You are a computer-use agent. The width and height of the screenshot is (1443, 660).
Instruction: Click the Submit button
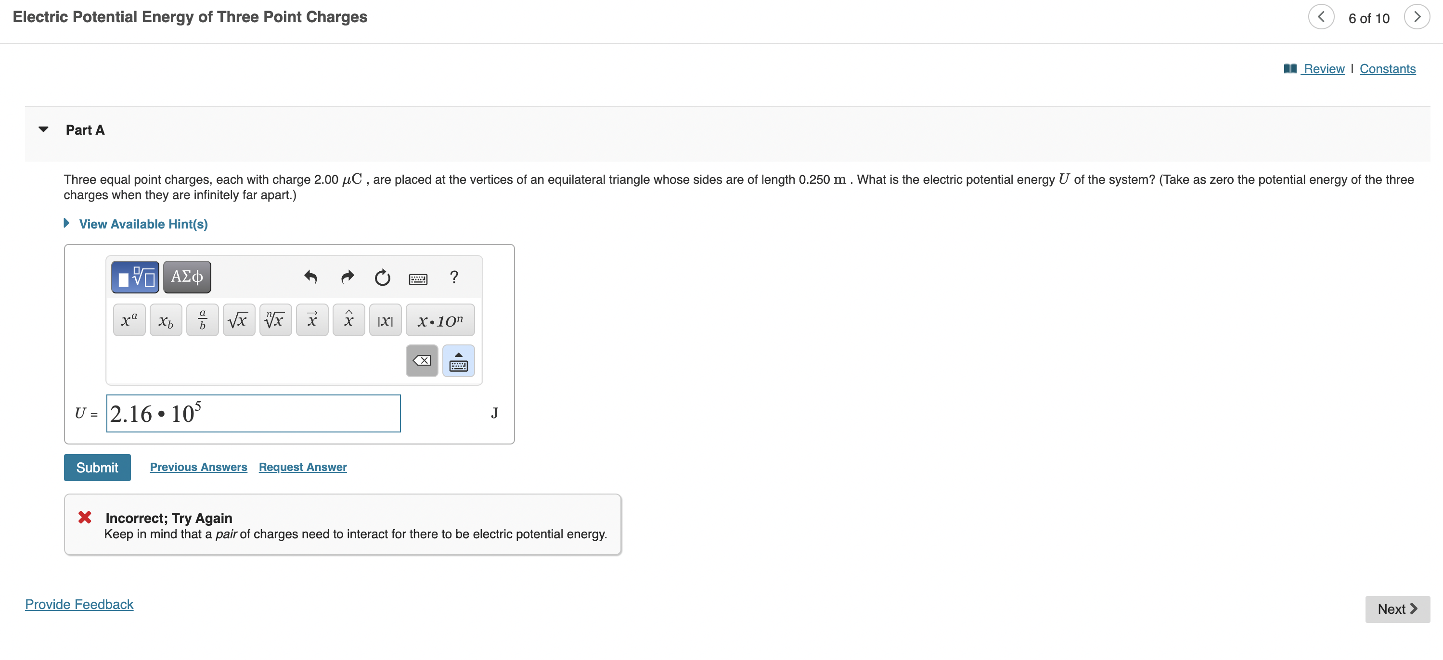click(x=98, y=467)
